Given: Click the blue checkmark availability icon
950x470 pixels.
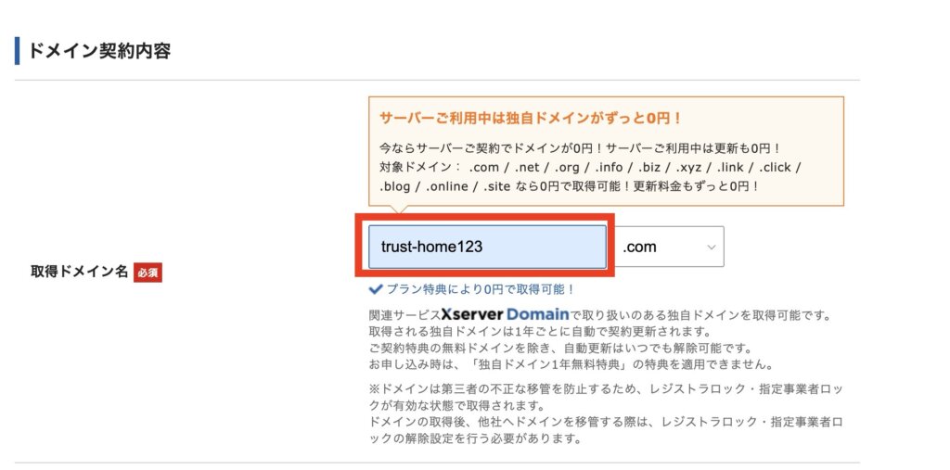Looking at the screenshot, I should click(x=375, y=289).
